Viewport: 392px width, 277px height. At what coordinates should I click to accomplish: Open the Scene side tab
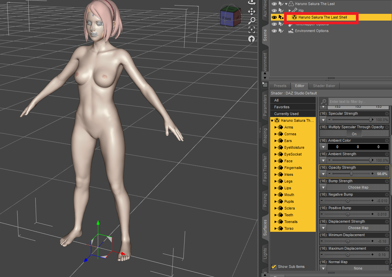(x=265, y=35)
